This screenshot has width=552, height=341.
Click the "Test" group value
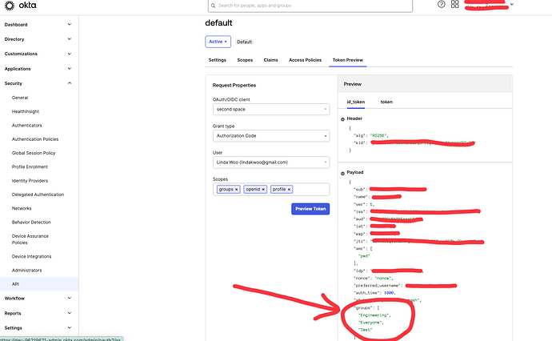(x=365, y=330)
